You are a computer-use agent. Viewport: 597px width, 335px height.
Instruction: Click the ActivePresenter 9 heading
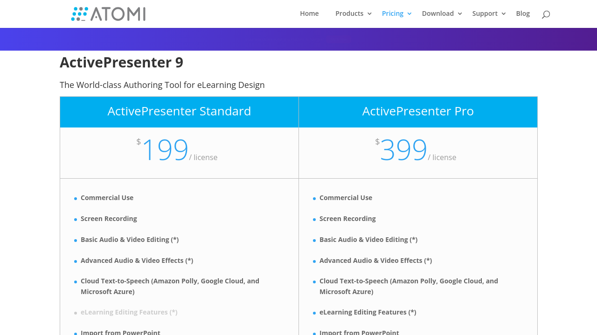(121, 62)
